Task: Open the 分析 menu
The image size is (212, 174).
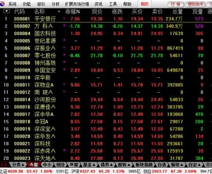Action: coord(55,4)
